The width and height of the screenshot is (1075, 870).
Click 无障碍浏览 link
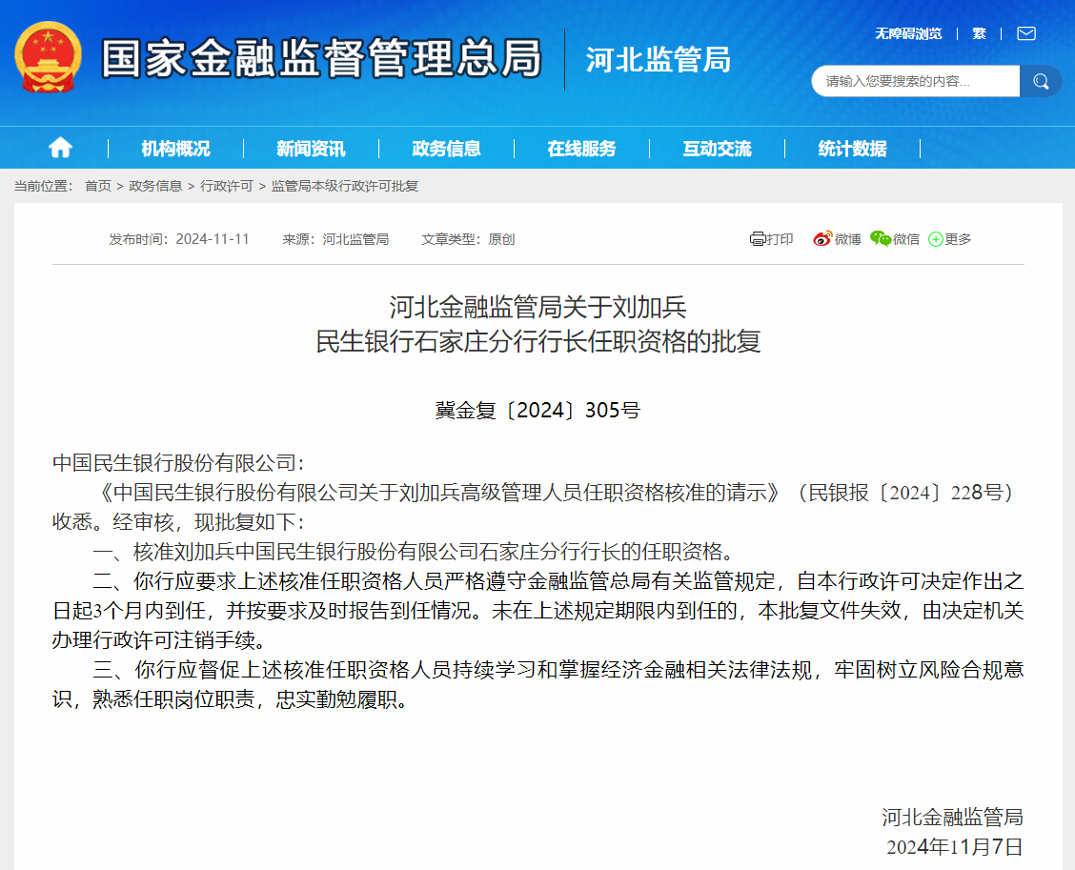point(908,33)
